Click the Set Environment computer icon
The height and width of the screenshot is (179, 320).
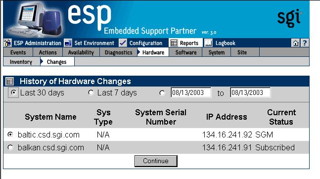click(x=68, y=43)
